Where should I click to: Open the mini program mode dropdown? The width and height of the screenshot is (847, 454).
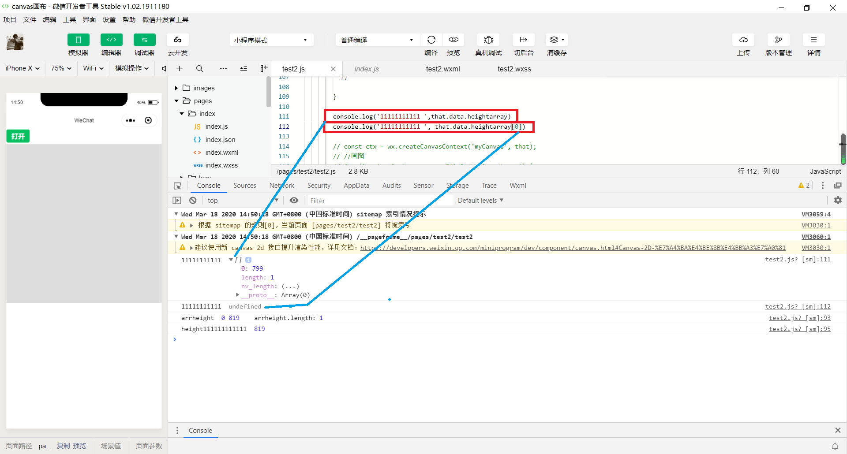[x=271, y=40]
